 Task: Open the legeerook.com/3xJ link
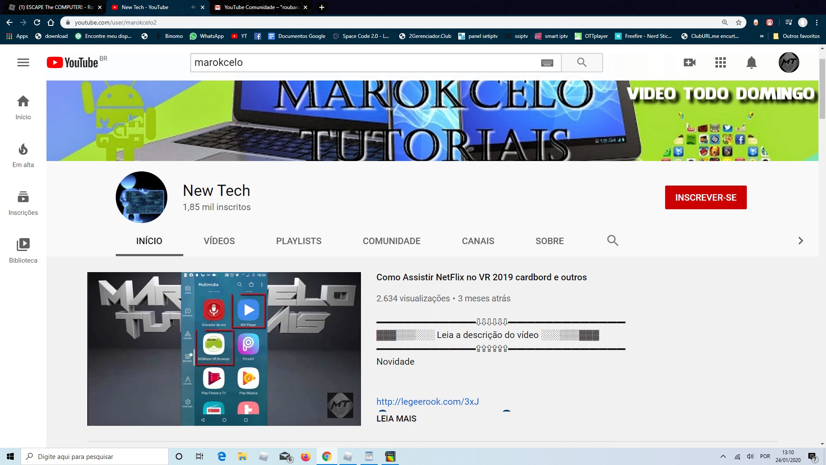pos(428,402)
